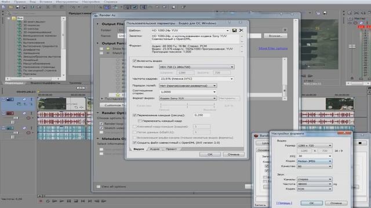Switch to Видеоэффекты panel tab

(45, 83)
